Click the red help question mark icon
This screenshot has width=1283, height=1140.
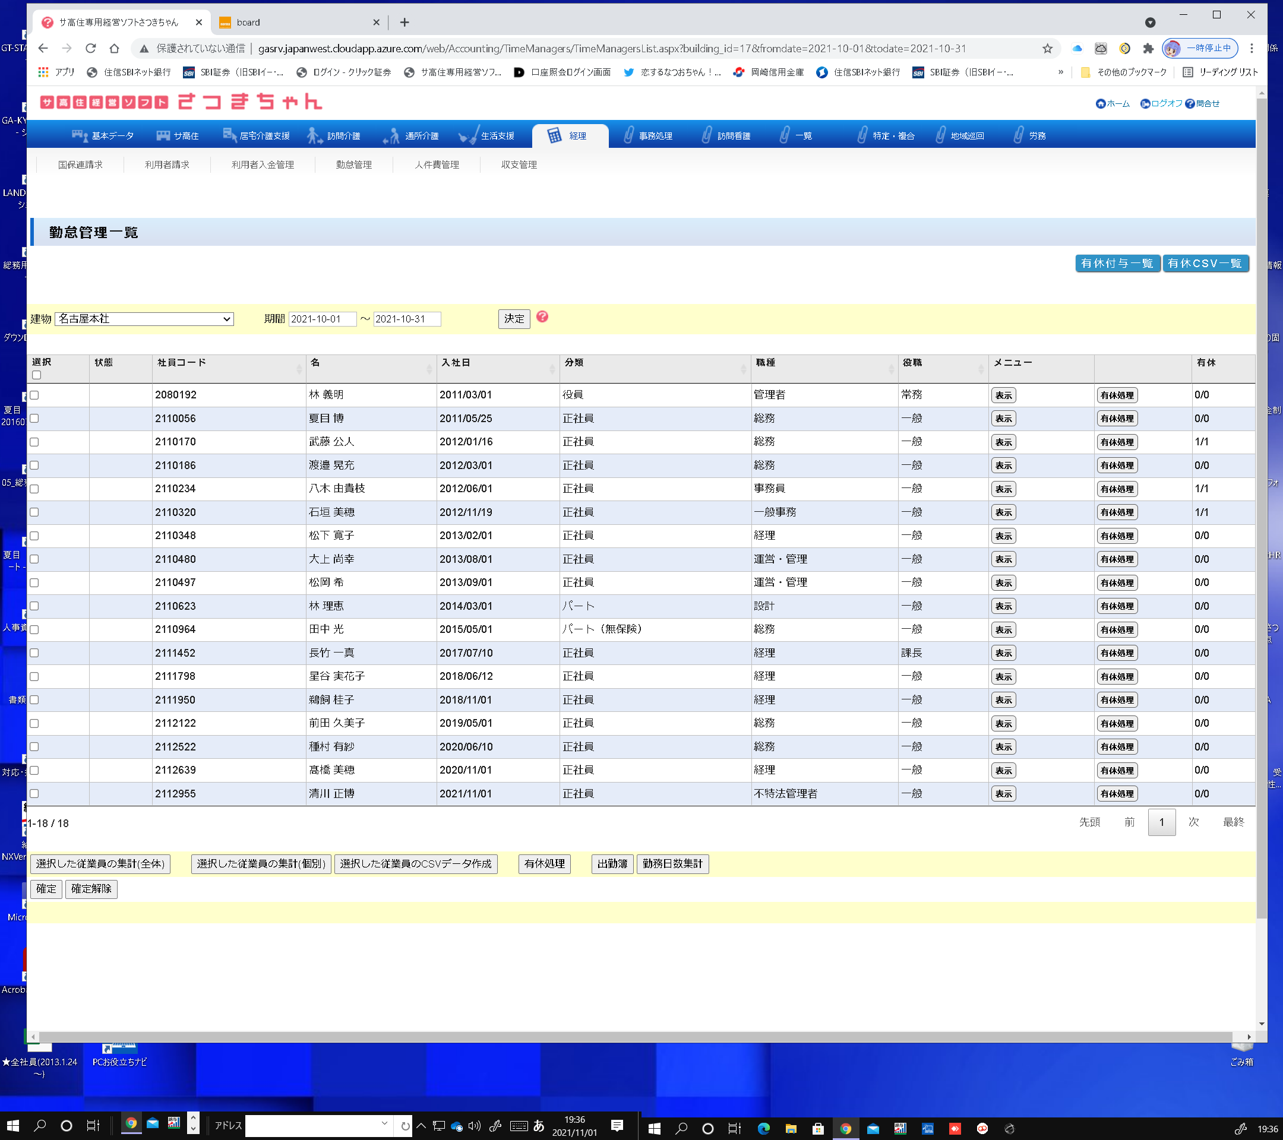[542, 318]
